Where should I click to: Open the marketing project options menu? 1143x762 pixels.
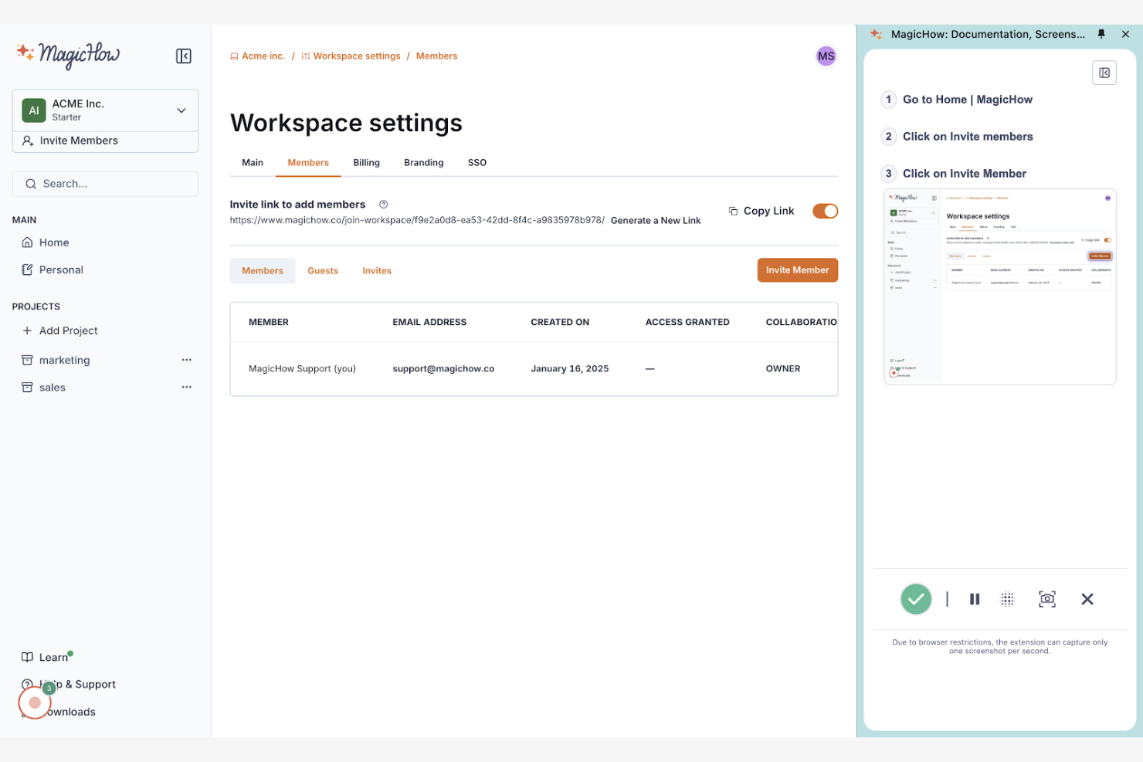[186, 360]
